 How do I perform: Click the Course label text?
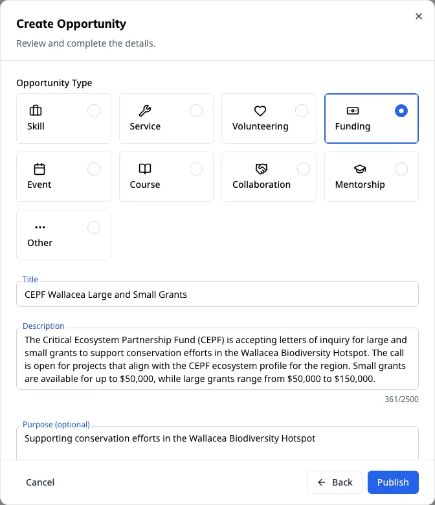tap(145, 185)
